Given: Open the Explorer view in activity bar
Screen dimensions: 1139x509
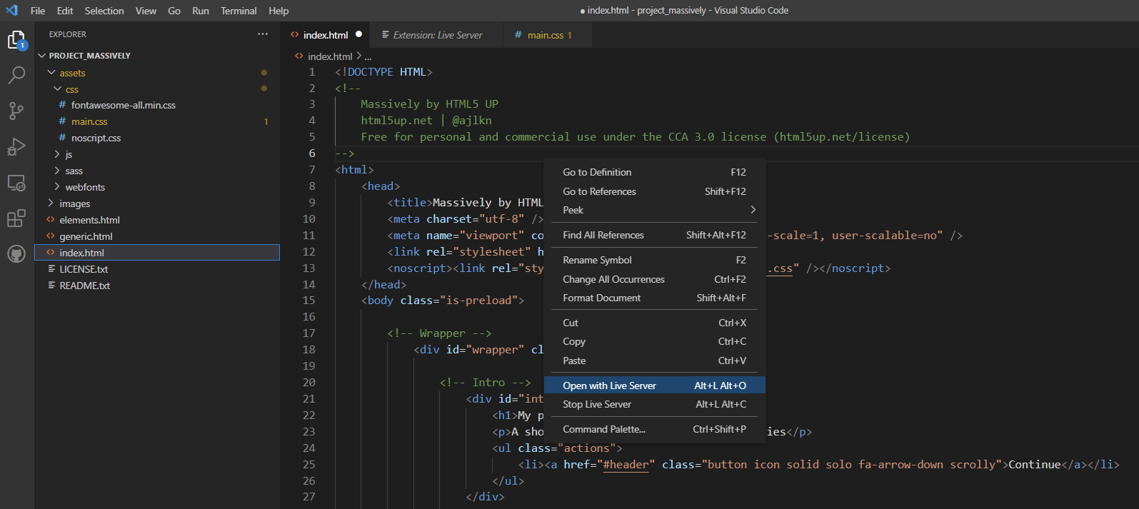Looking at the screenshot, I should pyautogui.click(x=16, y=40).
